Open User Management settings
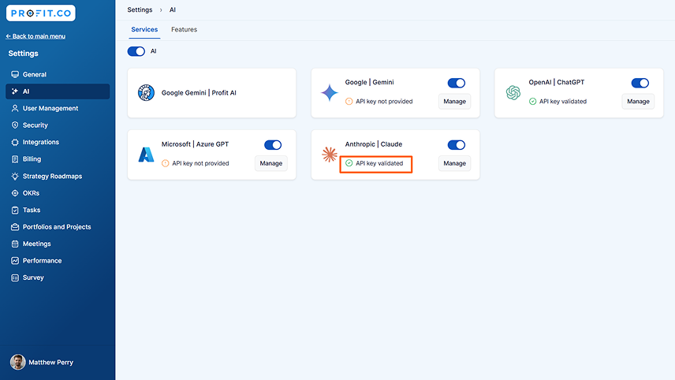This screenshot has height=380, width=675. point(58,109)
